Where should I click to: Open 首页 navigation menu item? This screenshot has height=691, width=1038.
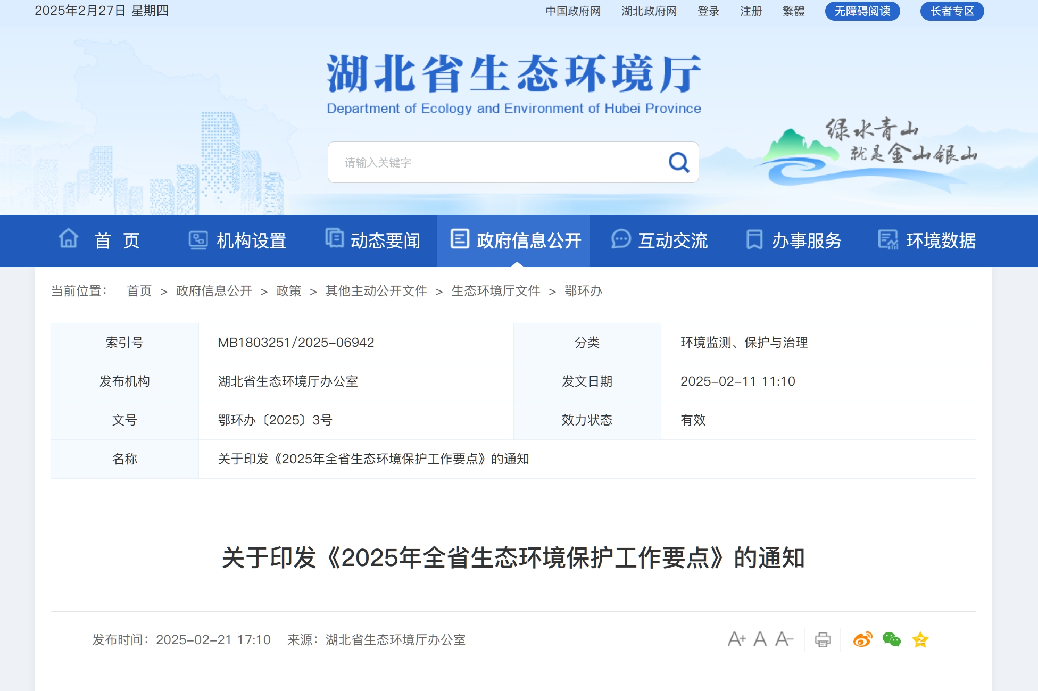tap(117, 241)
